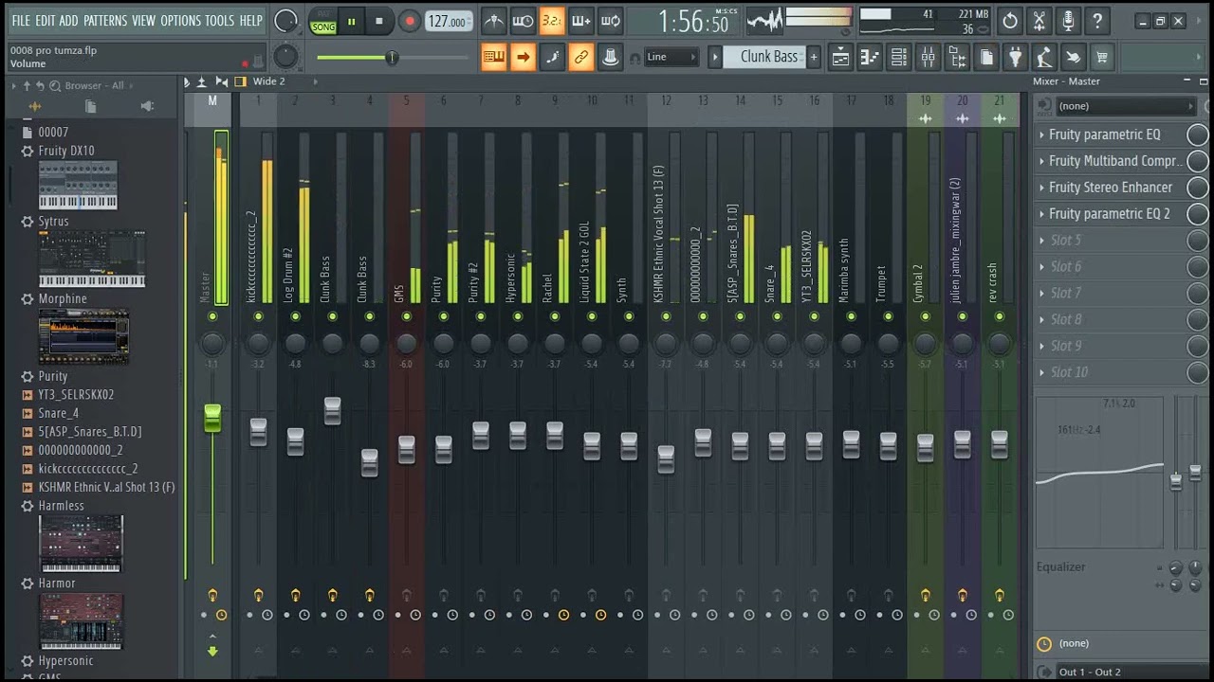Select the browser files page icon
Screen dimensions: 1214x682
91,106
